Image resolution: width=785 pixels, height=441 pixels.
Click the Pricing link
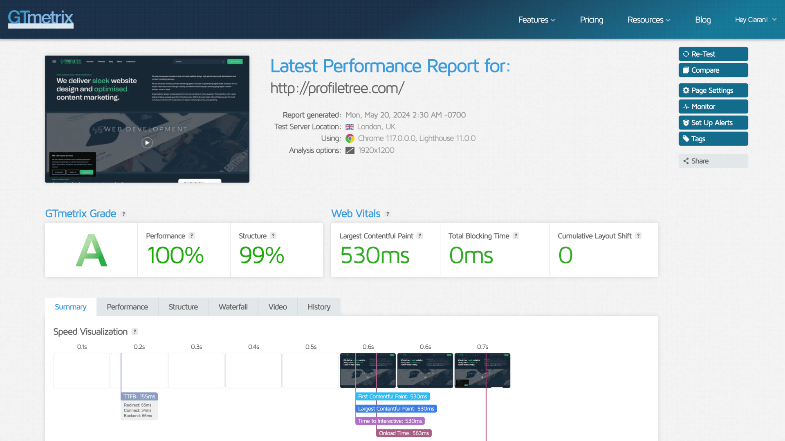click(x=591, y=20)
